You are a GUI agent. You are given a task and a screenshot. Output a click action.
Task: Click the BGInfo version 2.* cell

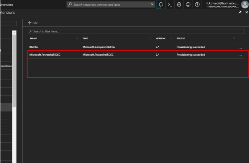pos(157,47)
